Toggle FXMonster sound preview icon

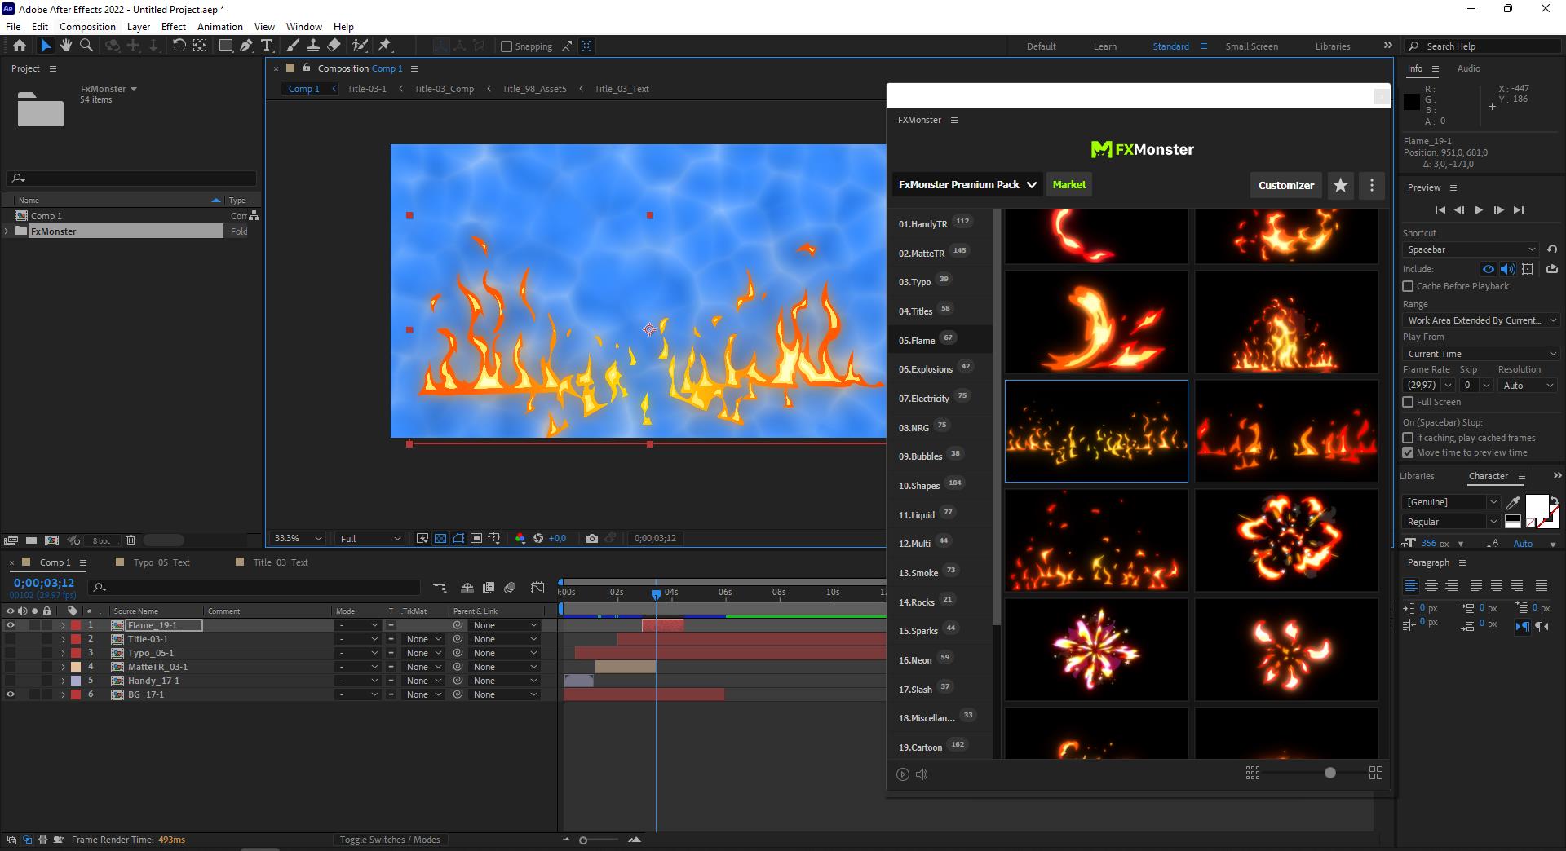922,774
